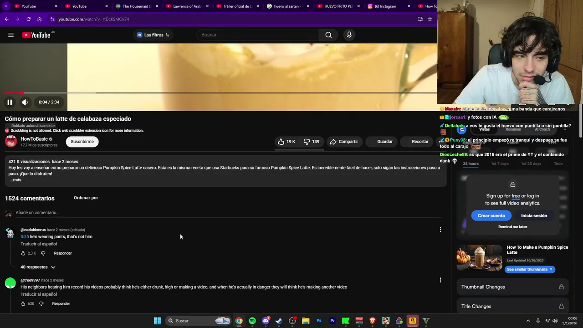Open Discord from the taskbar
The image size is (583, 328).
coord(266,321)
